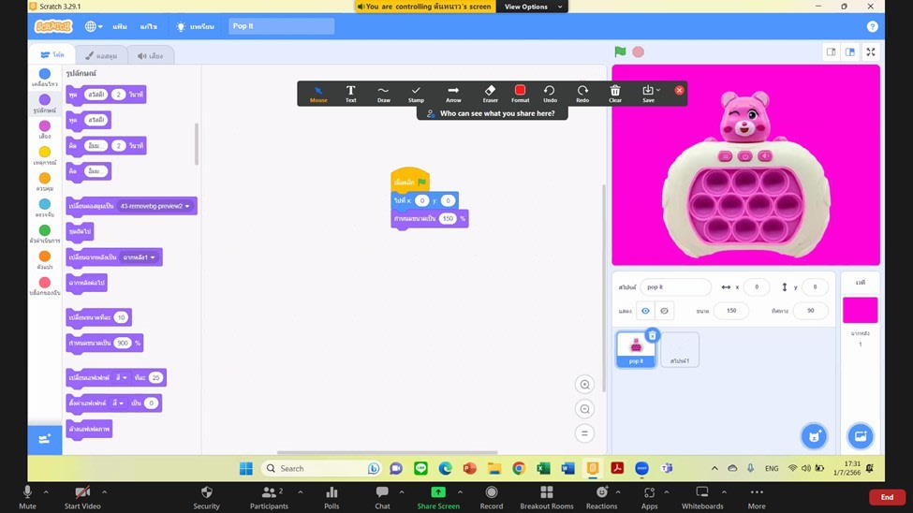913x513 pixels.
Task: Select the Operators blocks category
Action: point(45,233)
